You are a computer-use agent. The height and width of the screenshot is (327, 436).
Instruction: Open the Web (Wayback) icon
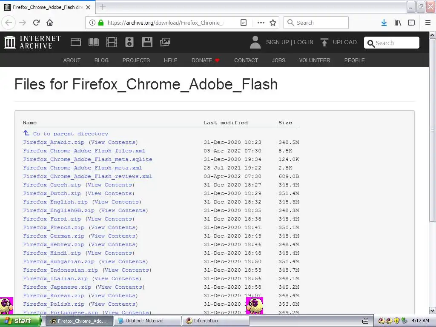click(x=76, y=42)
